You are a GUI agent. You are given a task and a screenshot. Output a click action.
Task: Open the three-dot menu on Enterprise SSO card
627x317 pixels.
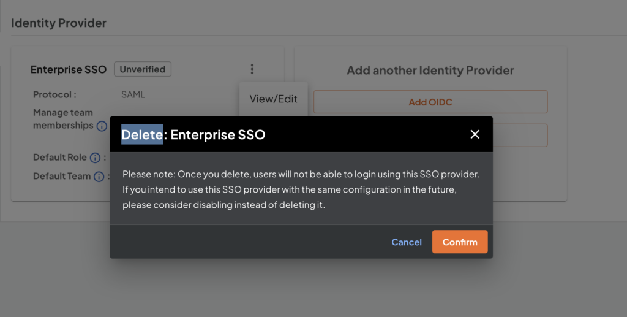pos(252,69)
